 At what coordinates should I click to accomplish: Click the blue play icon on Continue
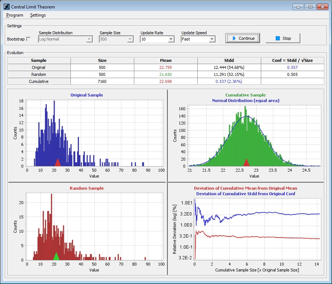234,38
